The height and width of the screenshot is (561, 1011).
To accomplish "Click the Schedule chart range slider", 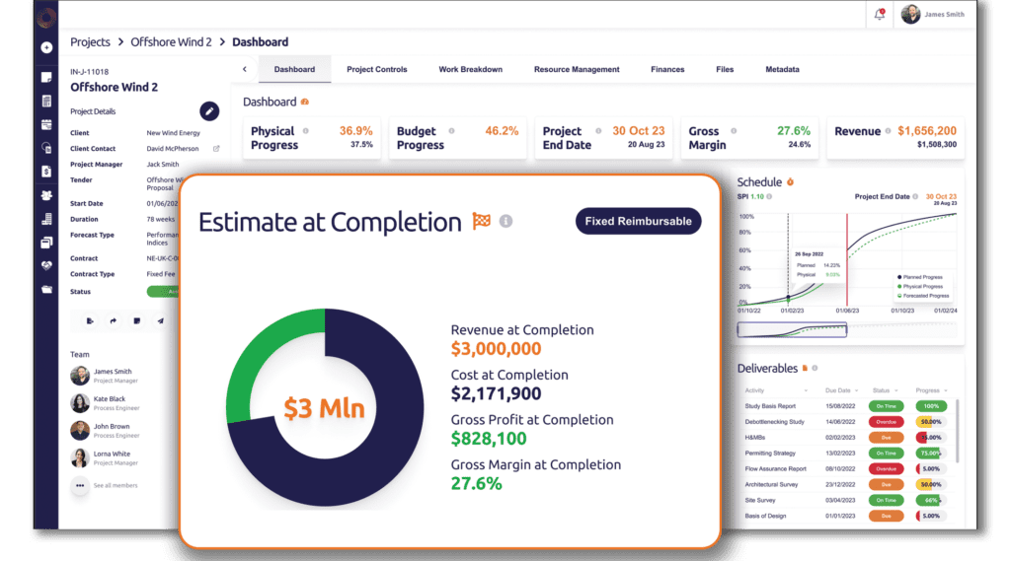I will coord(793,329).
